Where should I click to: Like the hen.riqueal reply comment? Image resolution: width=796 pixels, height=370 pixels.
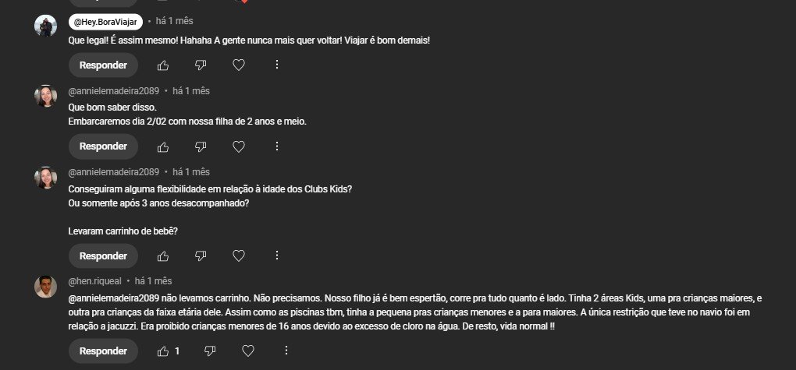(x=163, y=351)
